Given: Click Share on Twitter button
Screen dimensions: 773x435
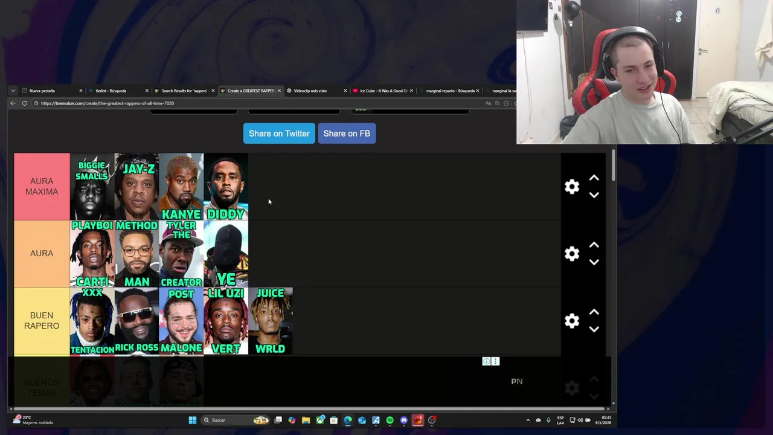Looking at the screenshot, I should pos(279,134).
